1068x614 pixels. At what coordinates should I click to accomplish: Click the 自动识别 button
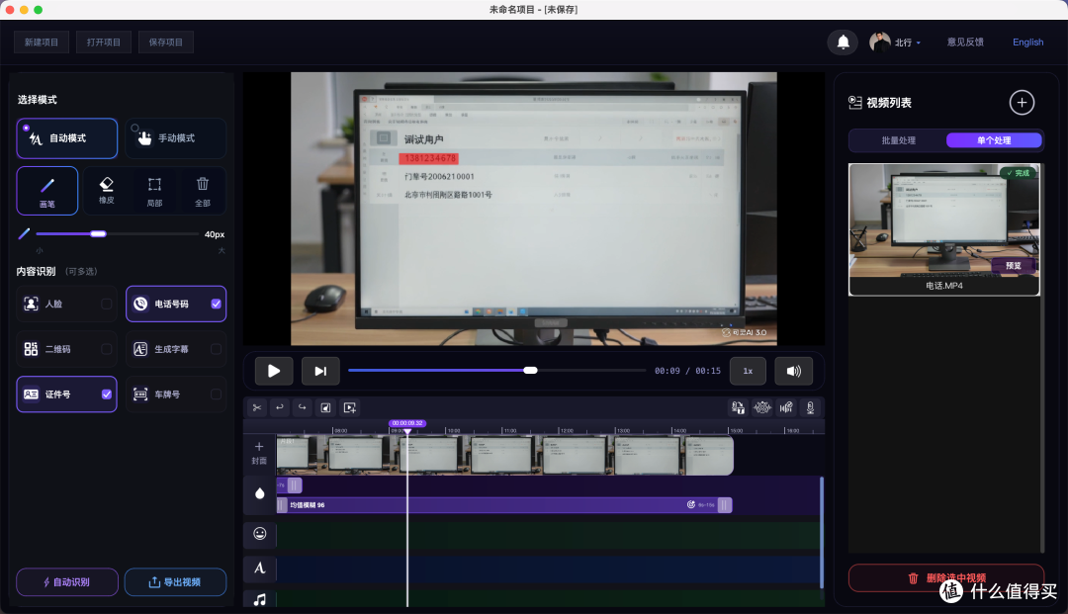point(67,582)
